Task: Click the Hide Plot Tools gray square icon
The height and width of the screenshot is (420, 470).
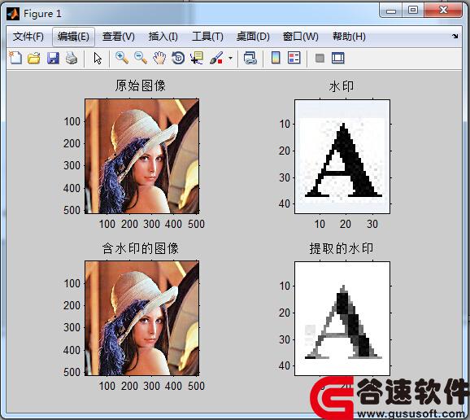Action: click(320, 58)
